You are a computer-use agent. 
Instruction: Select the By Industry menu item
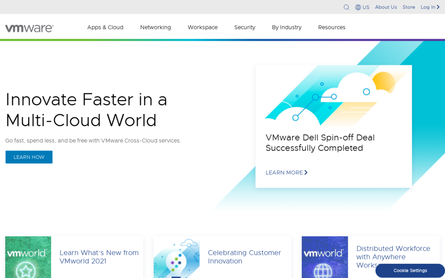[286, 27]
